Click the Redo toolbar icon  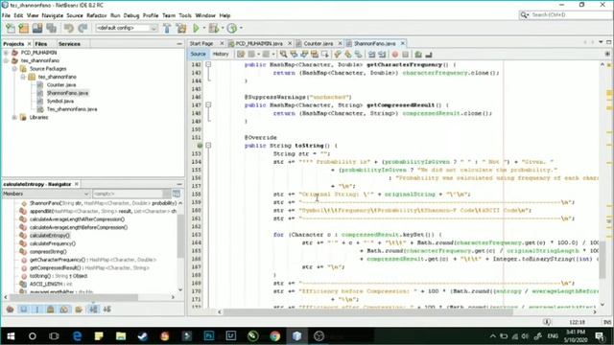83,28
